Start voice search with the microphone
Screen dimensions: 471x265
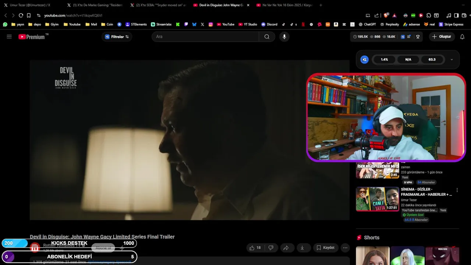point(284,36)
